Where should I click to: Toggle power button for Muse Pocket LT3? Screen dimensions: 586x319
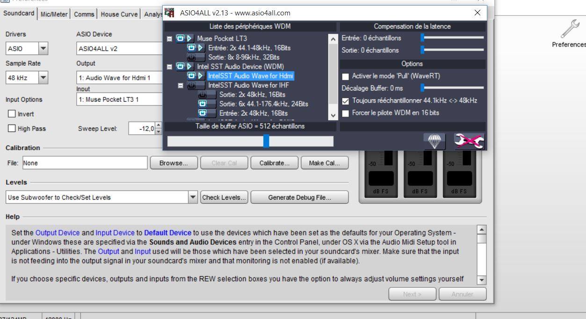tap(180, 38)
